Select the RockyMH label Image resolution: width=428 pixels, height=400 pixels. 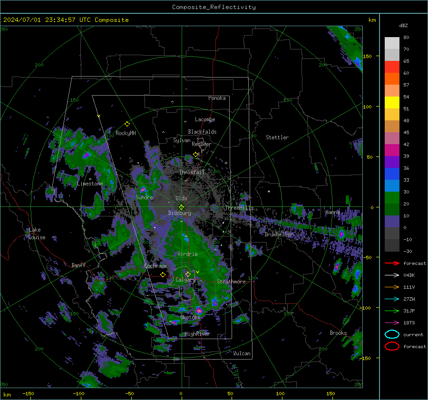pos(126,133)
